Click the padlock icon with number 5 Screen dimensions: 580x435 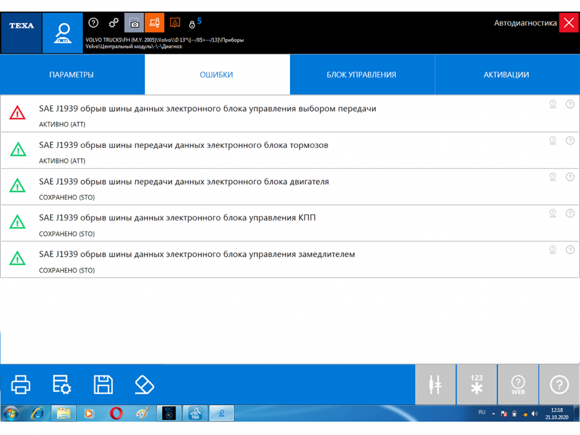(193, 24)
